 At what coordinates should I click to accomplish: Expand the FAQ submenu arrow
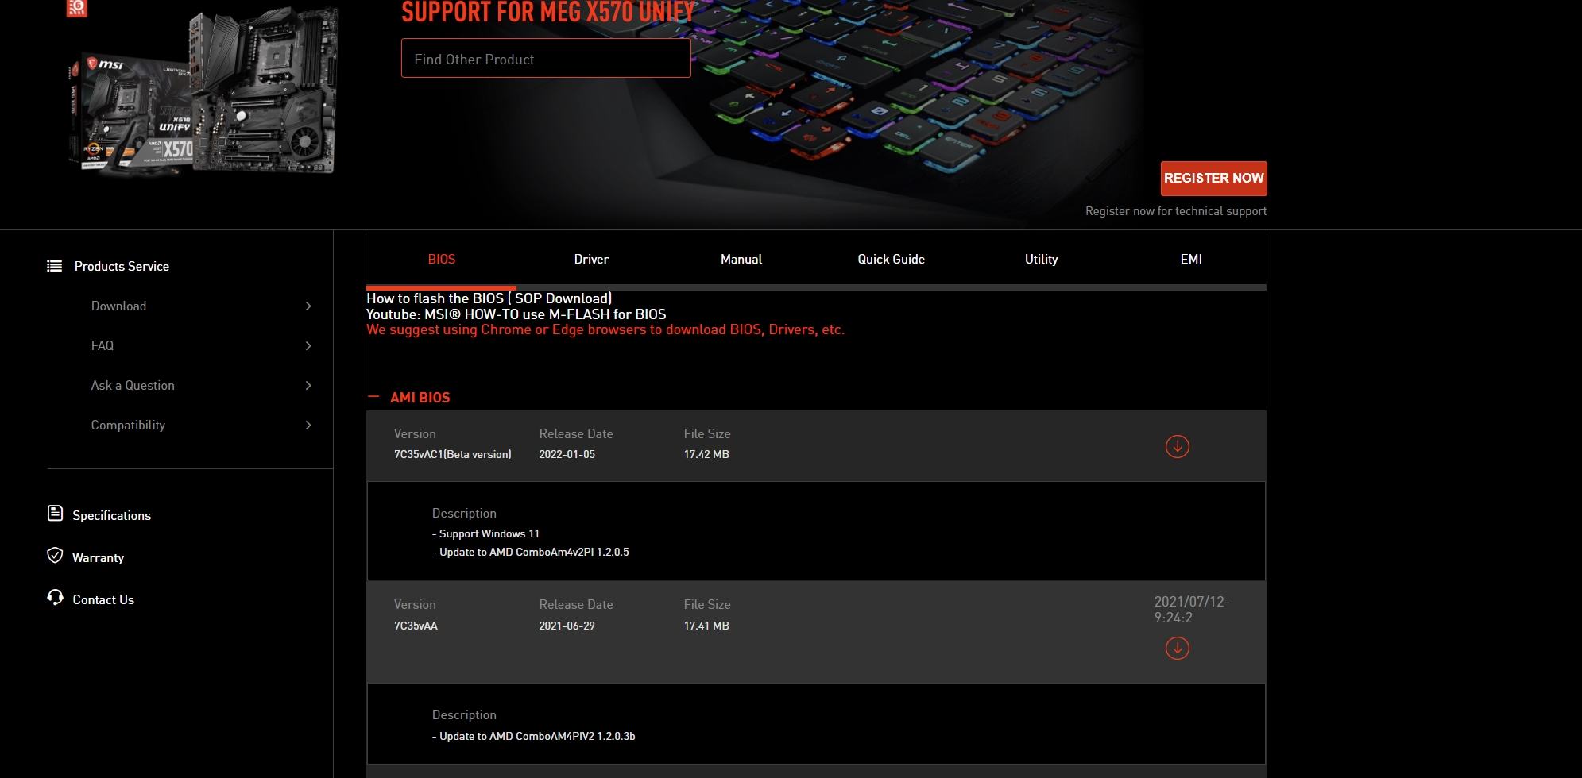[x=308, y=346]
